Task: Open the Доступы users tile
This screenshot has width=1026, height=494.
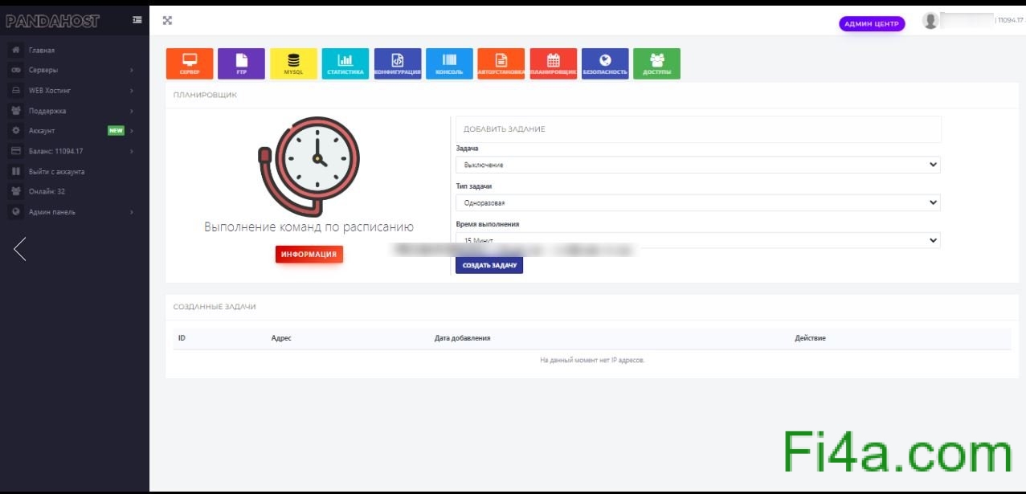Action: (656, 63)
